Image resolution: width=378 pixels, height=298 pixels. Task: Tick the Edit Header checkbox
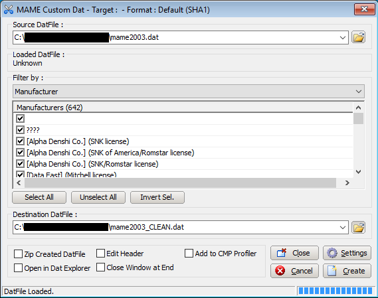coord(100,254)
